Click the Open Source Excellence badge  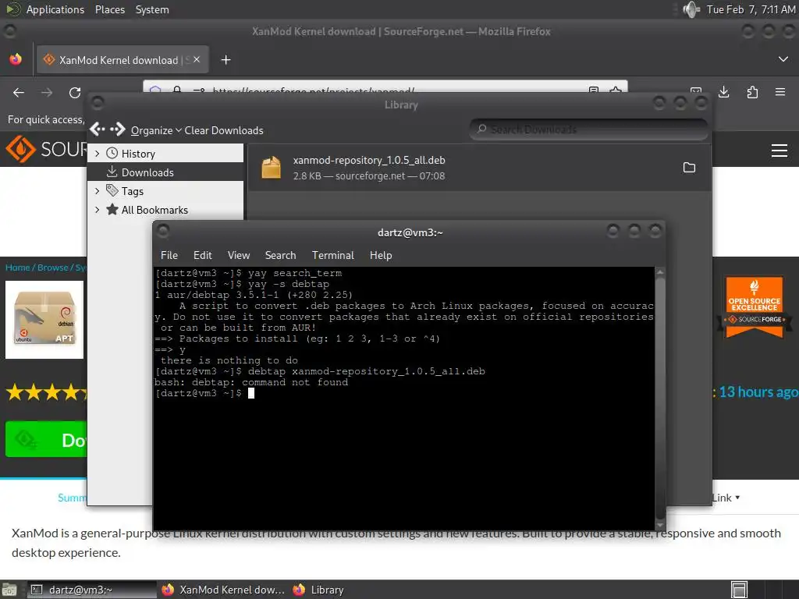click(755, 307)
